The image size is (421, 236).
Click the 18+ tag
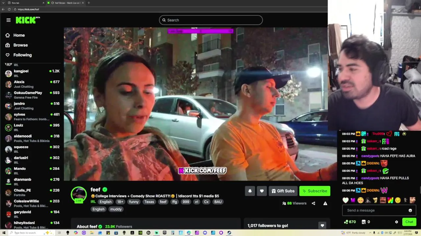(120, 202)
